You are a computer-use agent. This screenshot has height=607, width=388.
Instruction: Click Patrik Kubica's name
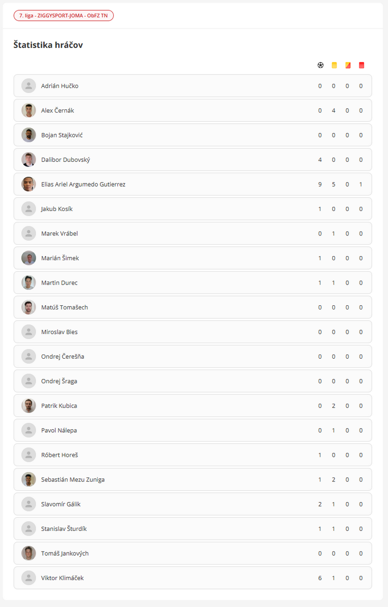pos(59,406)
